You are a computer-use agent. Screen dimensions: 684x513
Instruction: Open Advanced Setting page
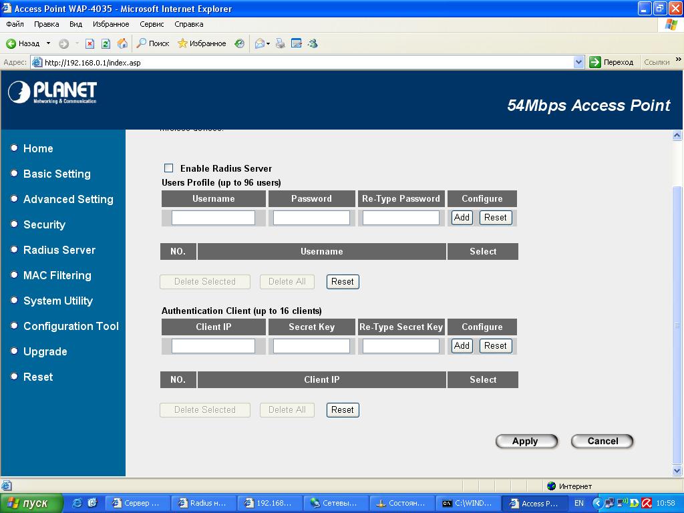68,199
